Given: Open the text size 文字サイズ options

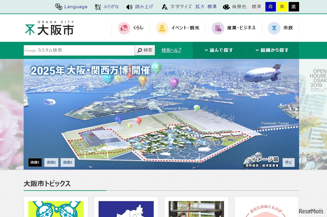Looking at the screenshot, I should (180, 7).
